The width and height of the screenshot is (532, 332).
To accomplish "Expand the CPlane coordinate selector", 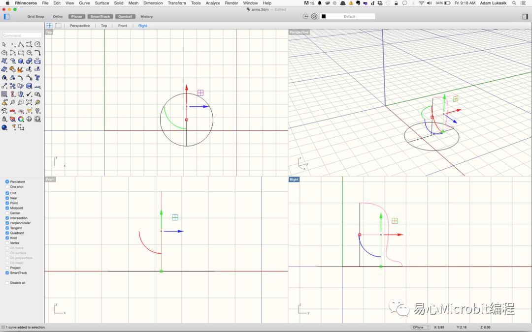I will (x=420, y=327).
